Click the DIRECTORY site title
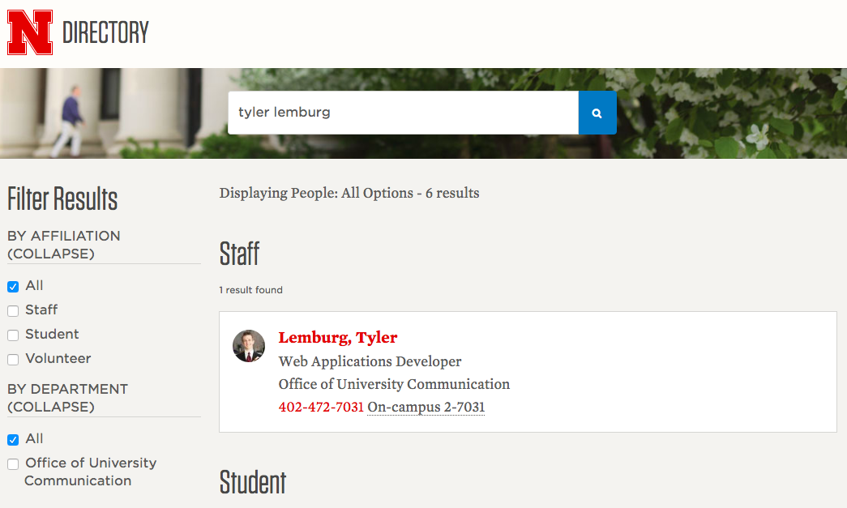The image size is (847, 508). point(105,32)
